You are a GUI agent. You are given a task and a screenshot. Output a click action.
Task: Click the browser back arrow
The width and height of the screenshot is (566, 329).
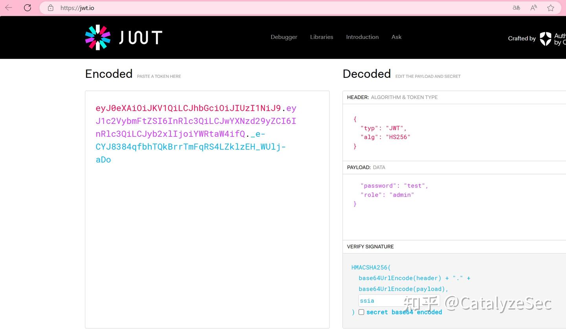pos(9,8)
